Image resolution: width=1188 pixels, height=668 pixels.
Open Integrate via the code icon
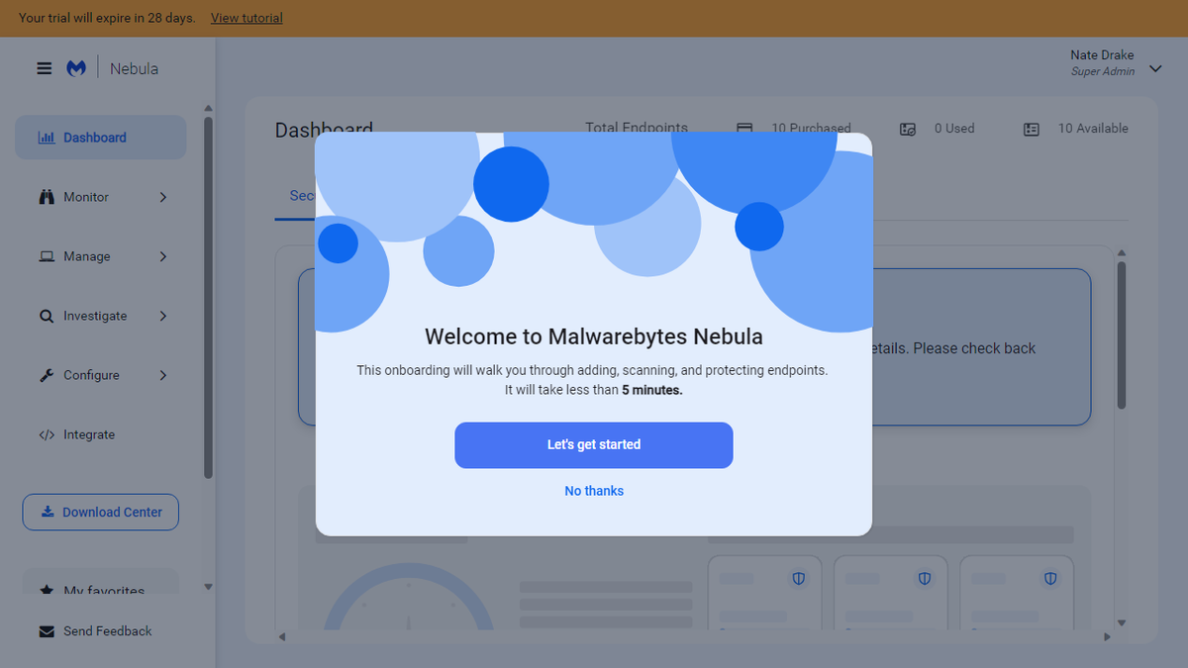pos(46,433)
